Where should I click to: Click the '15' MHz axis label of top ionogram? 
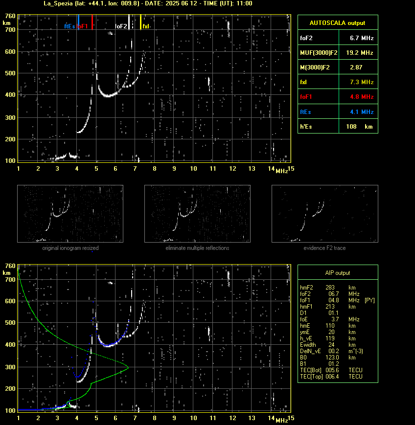coord(291,169)
